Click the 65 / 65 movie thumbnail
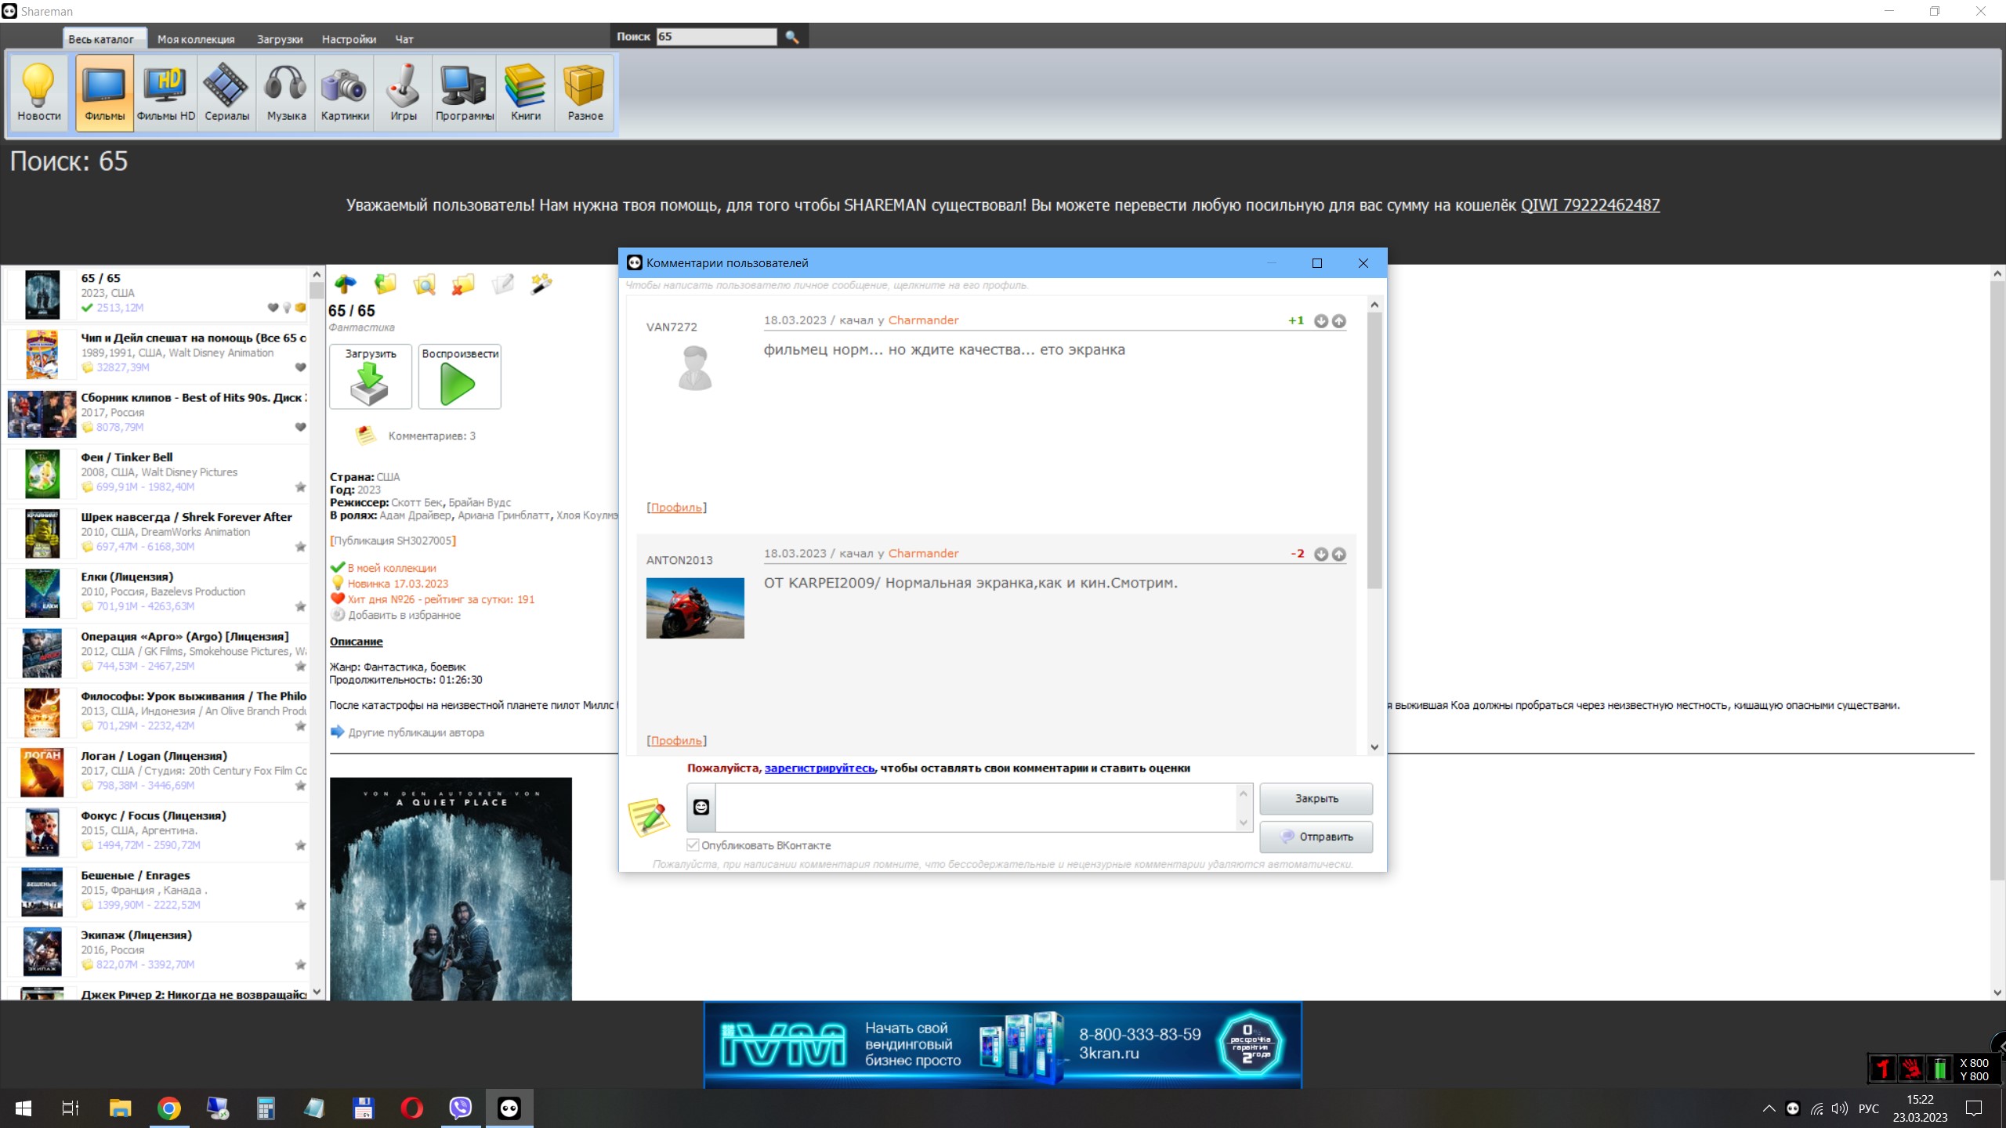This screenshot has height=1128, width=2006. click(42, 295)
